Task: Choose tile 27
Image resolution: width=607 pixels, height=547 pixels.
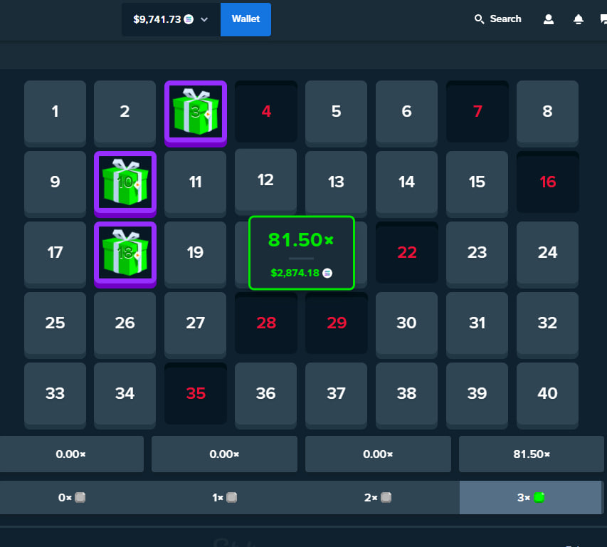Action: [x=195, y=323]
